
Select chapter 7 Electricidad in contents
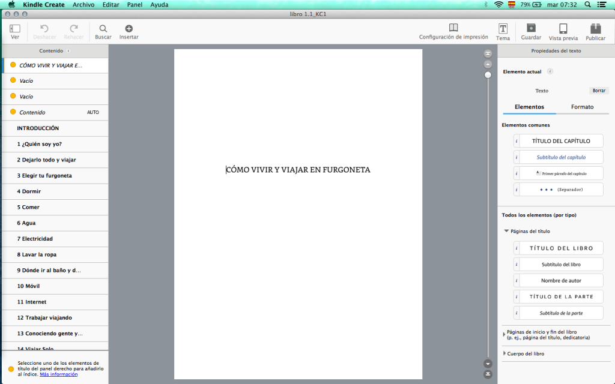[38, 239]
